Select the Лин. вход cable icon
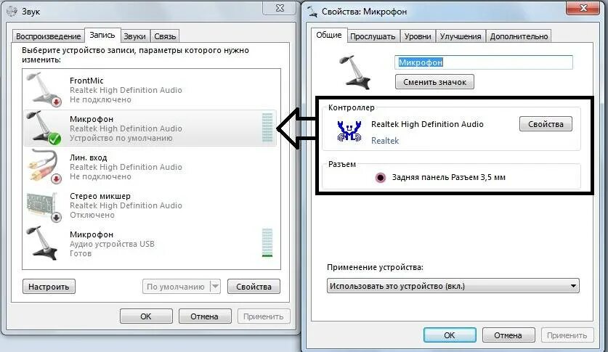This screenshot has height=352, width=608. coord(44,166)
